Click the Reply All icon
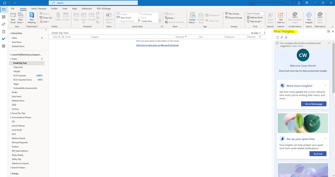This screenshot has width=335, height=177. coord(83,18)
